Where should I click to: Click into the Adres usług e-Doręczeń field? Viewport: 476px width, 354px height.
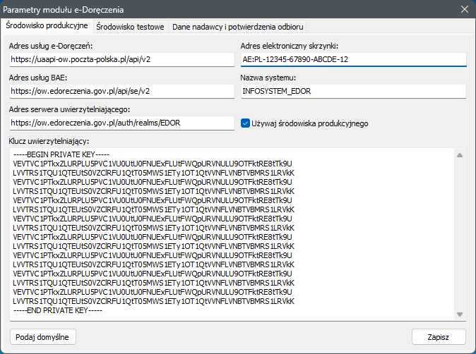click(x=121, y=60)
